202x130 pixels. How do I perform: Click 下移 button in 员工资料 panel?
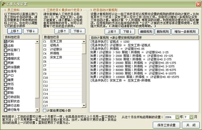(31, 31)
